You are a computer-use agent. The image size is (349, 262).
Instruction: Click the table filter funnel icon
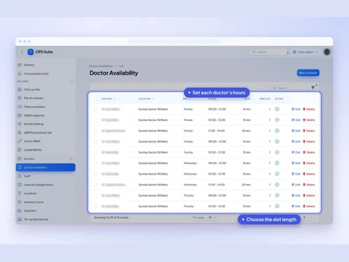(313, 88)
